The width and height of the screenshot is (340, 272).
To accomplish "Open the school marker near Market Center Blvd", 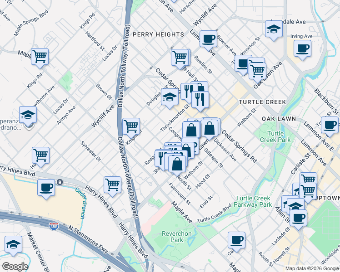I will 13,246.
